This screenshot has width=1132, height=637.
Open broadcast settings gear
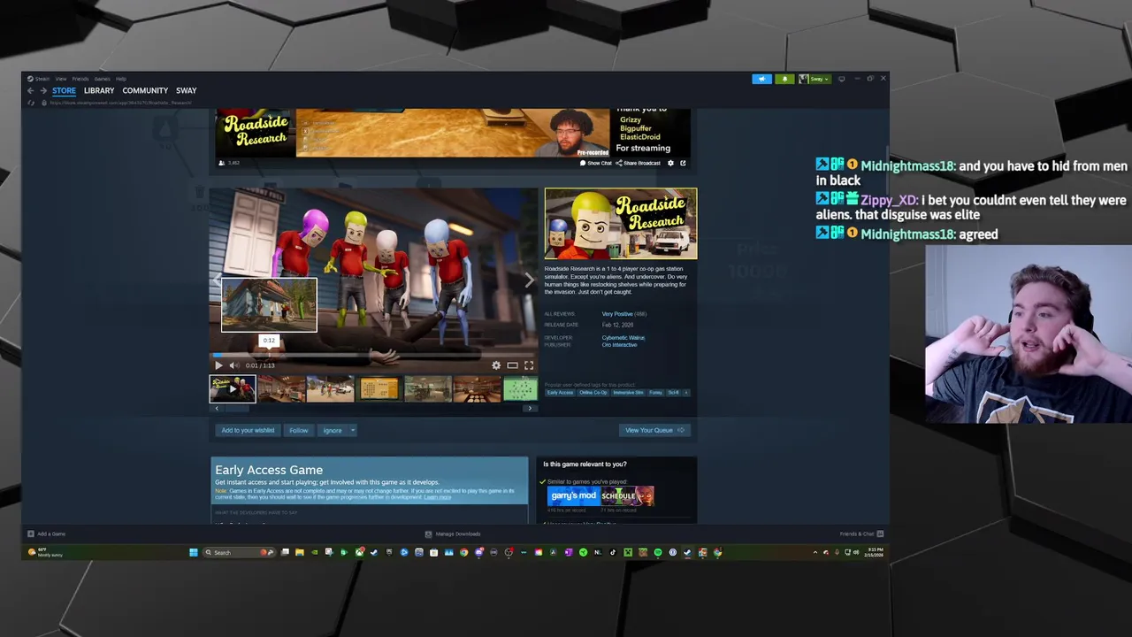tap(670, 163)
